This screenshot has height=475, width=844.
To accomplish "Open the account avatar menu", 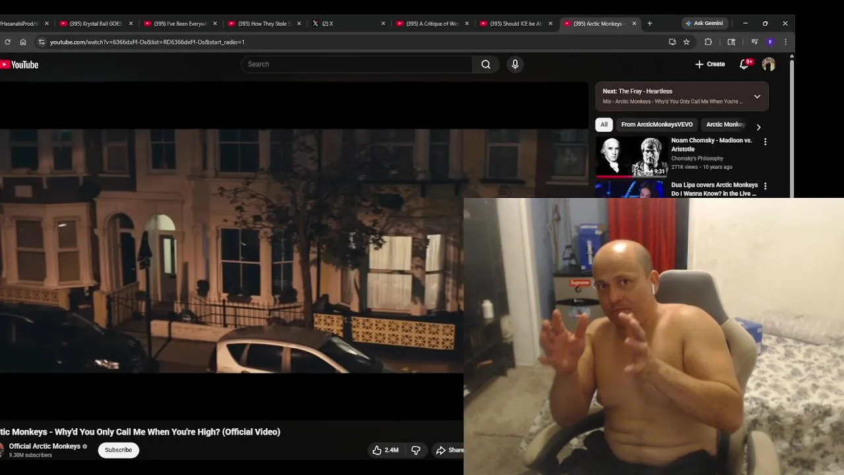I will [768, 64].
